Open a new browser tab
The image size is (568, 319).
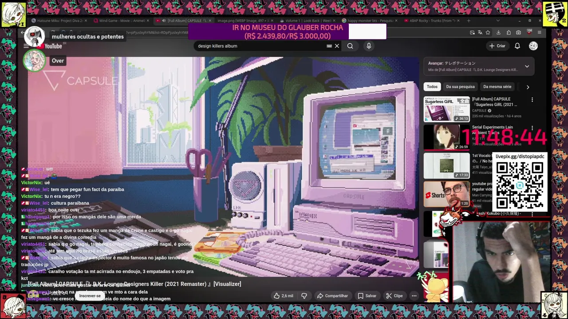pyautogui.click(x=469, y=20)
